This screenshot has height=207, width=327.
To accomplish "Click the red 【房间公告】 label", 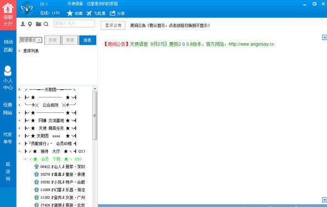I will click(x=116, y=44).
